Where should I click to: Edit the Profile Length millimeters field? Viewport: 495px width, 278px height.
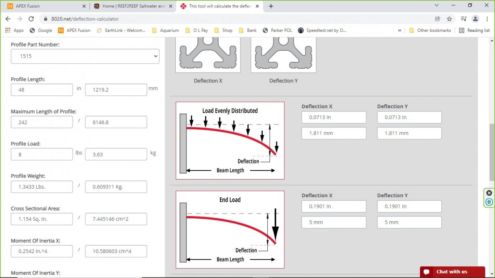116,90
